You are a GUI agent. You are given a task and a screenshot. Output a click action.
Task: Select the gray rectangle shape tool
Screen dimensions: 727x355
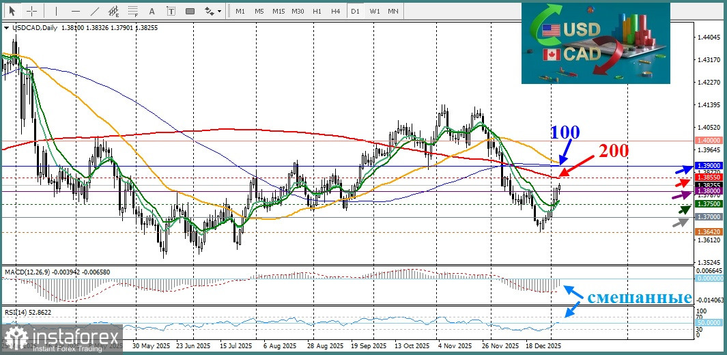(x=190, y=11)
